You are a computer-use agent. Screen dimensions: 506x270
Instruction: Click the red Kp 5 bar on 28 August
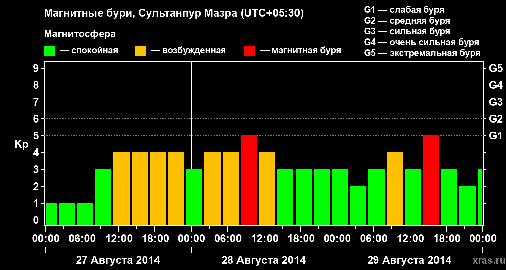[x=249, y=180]
